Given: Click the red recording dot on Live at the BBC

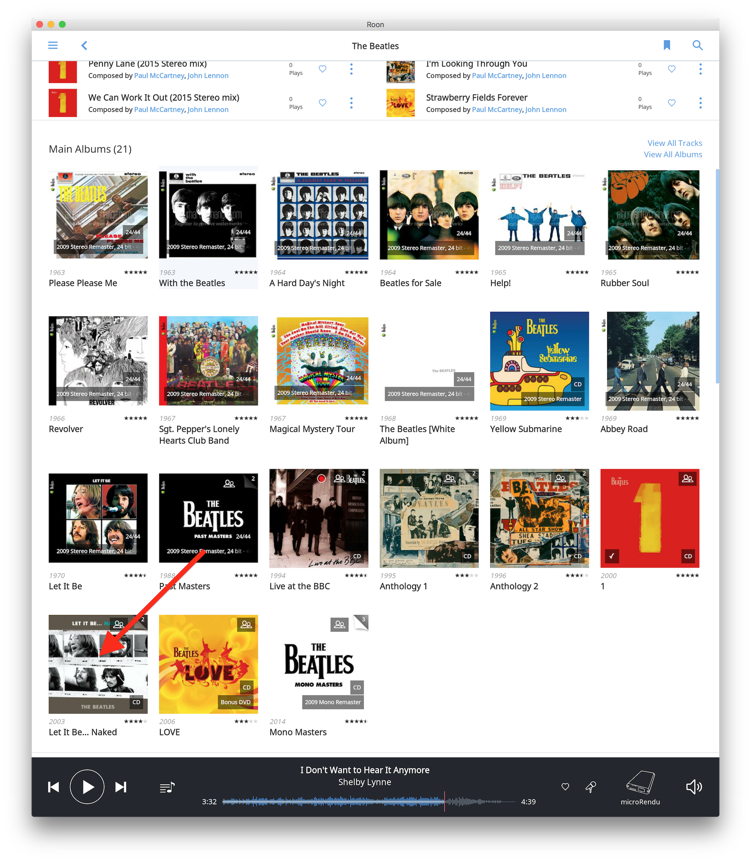Looking at the screenshot, I should [x=321, y=478].
